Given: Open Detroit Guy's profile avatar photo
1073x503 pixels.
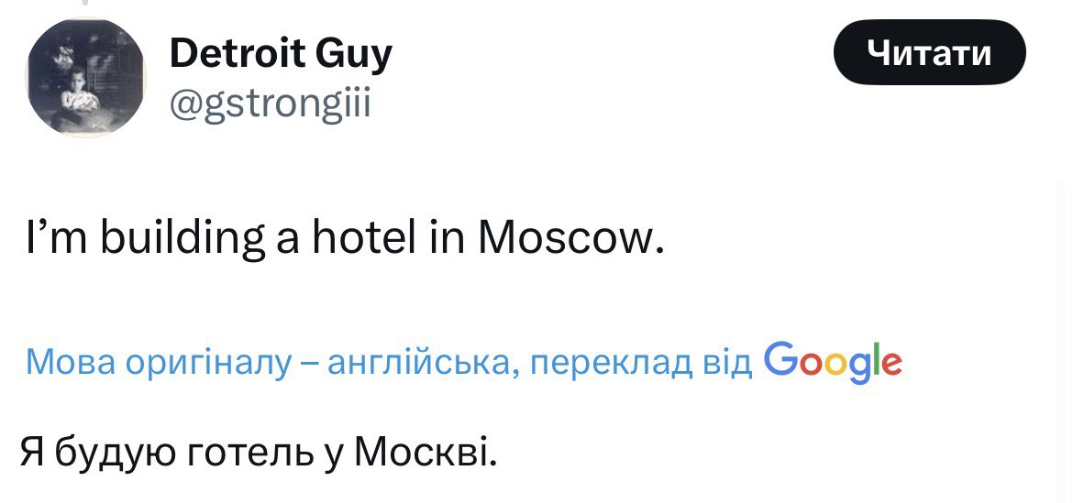Looking at the screenshot, I should click(84, 79).
